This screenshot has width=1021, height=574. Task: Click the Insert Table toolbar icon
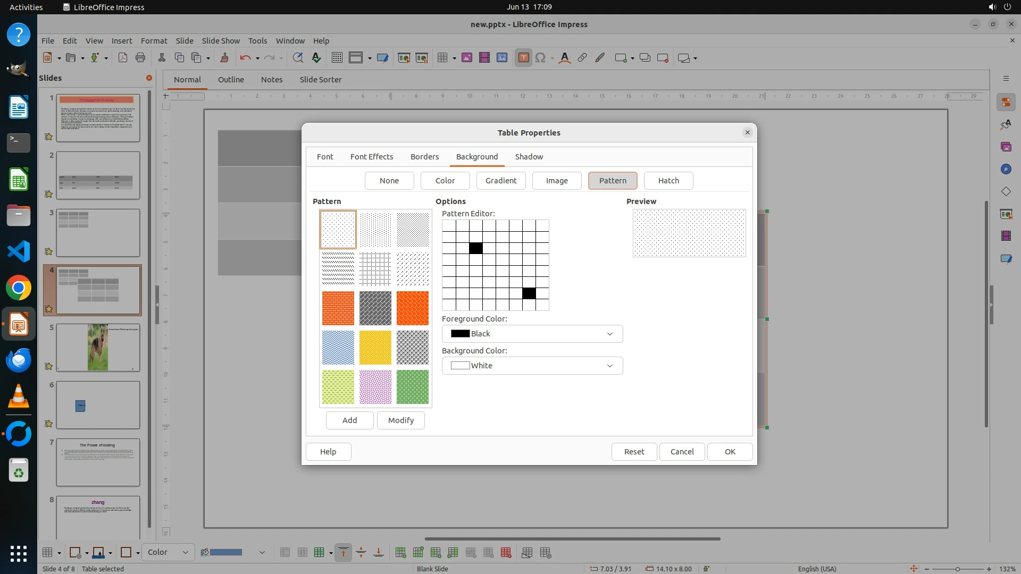pyautogui.click(x=442, y=58)
